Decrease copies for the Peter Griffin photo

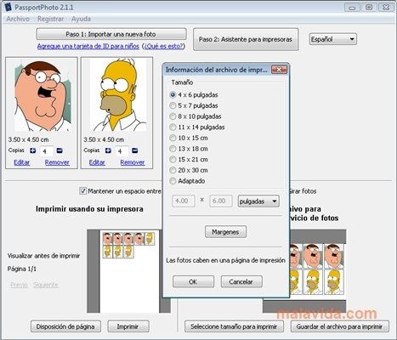(60, 150)
